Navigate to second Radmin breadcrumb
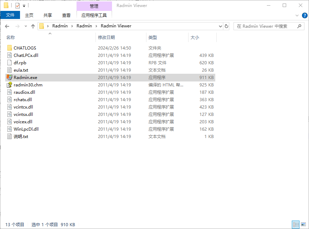 coord(84,26)
